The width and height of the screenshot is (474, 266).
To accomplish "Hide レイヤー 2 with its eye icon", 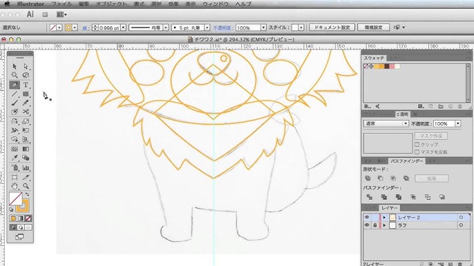I will (x=367, y=218).
